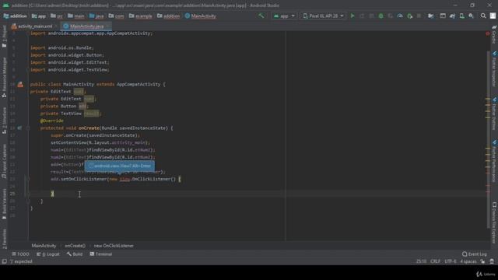Run the app with green play button
Screen dimensions: 498x280
pyautogui.click(x=352, y=16)
